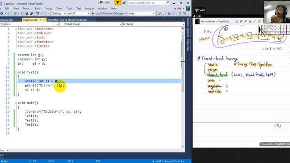
Task: Close the CppOcw.cpp tab with its X
Action: click(44, 20)
